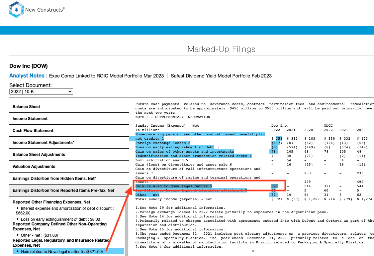Click filing row Indemnification and other transaction related costs
Screen dimensions: 374x256
tap(193, 156)
